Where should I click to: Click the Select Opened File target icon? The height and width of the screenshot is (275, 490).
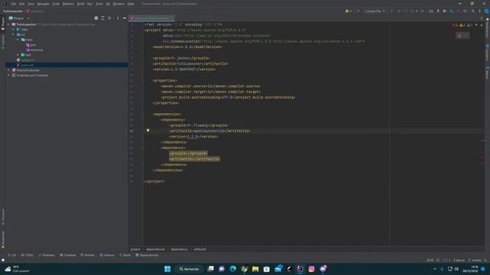(x=96, y=18)
